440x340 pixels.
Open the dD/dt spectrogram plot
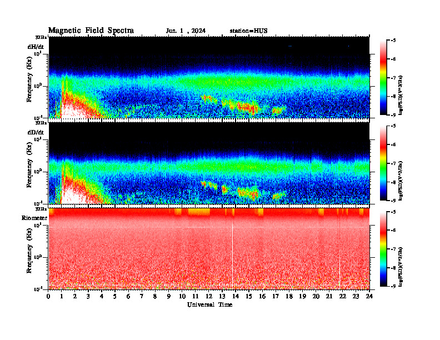209,163
